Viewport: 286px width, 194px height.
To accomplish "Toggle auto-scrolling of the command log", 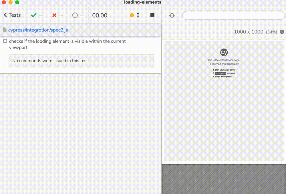I will pyautogui.click(x=134, y=15).
